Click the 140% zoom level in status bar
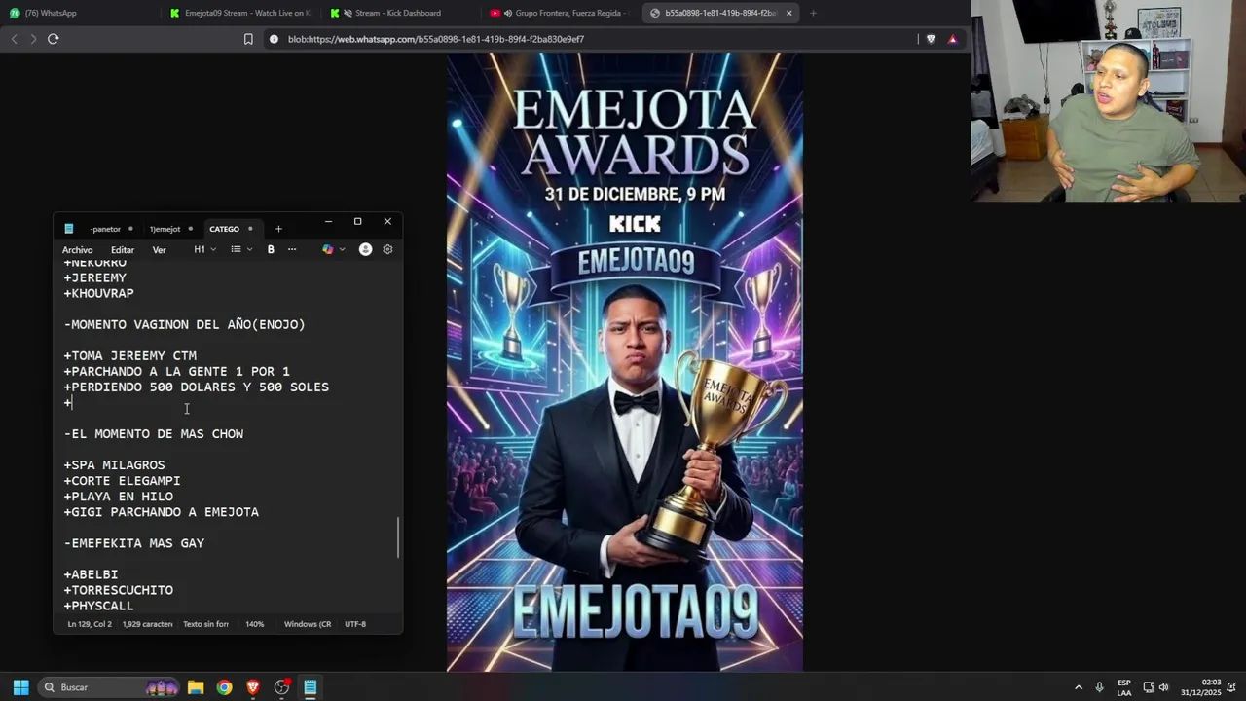Image resolution: width=1246 pixels, height=701 pixels. click(255, 624)
